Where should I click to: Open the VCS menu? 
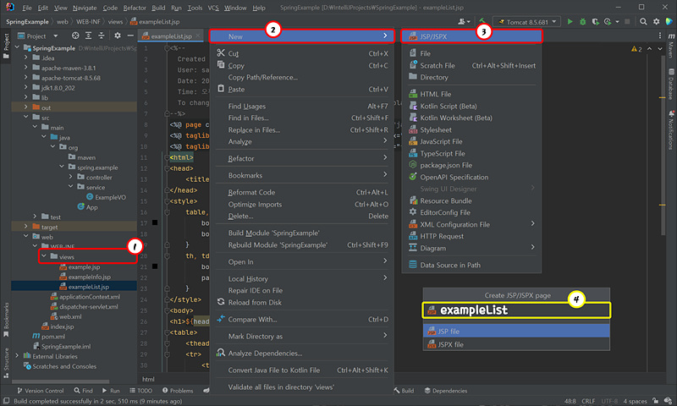coord(213,8)
